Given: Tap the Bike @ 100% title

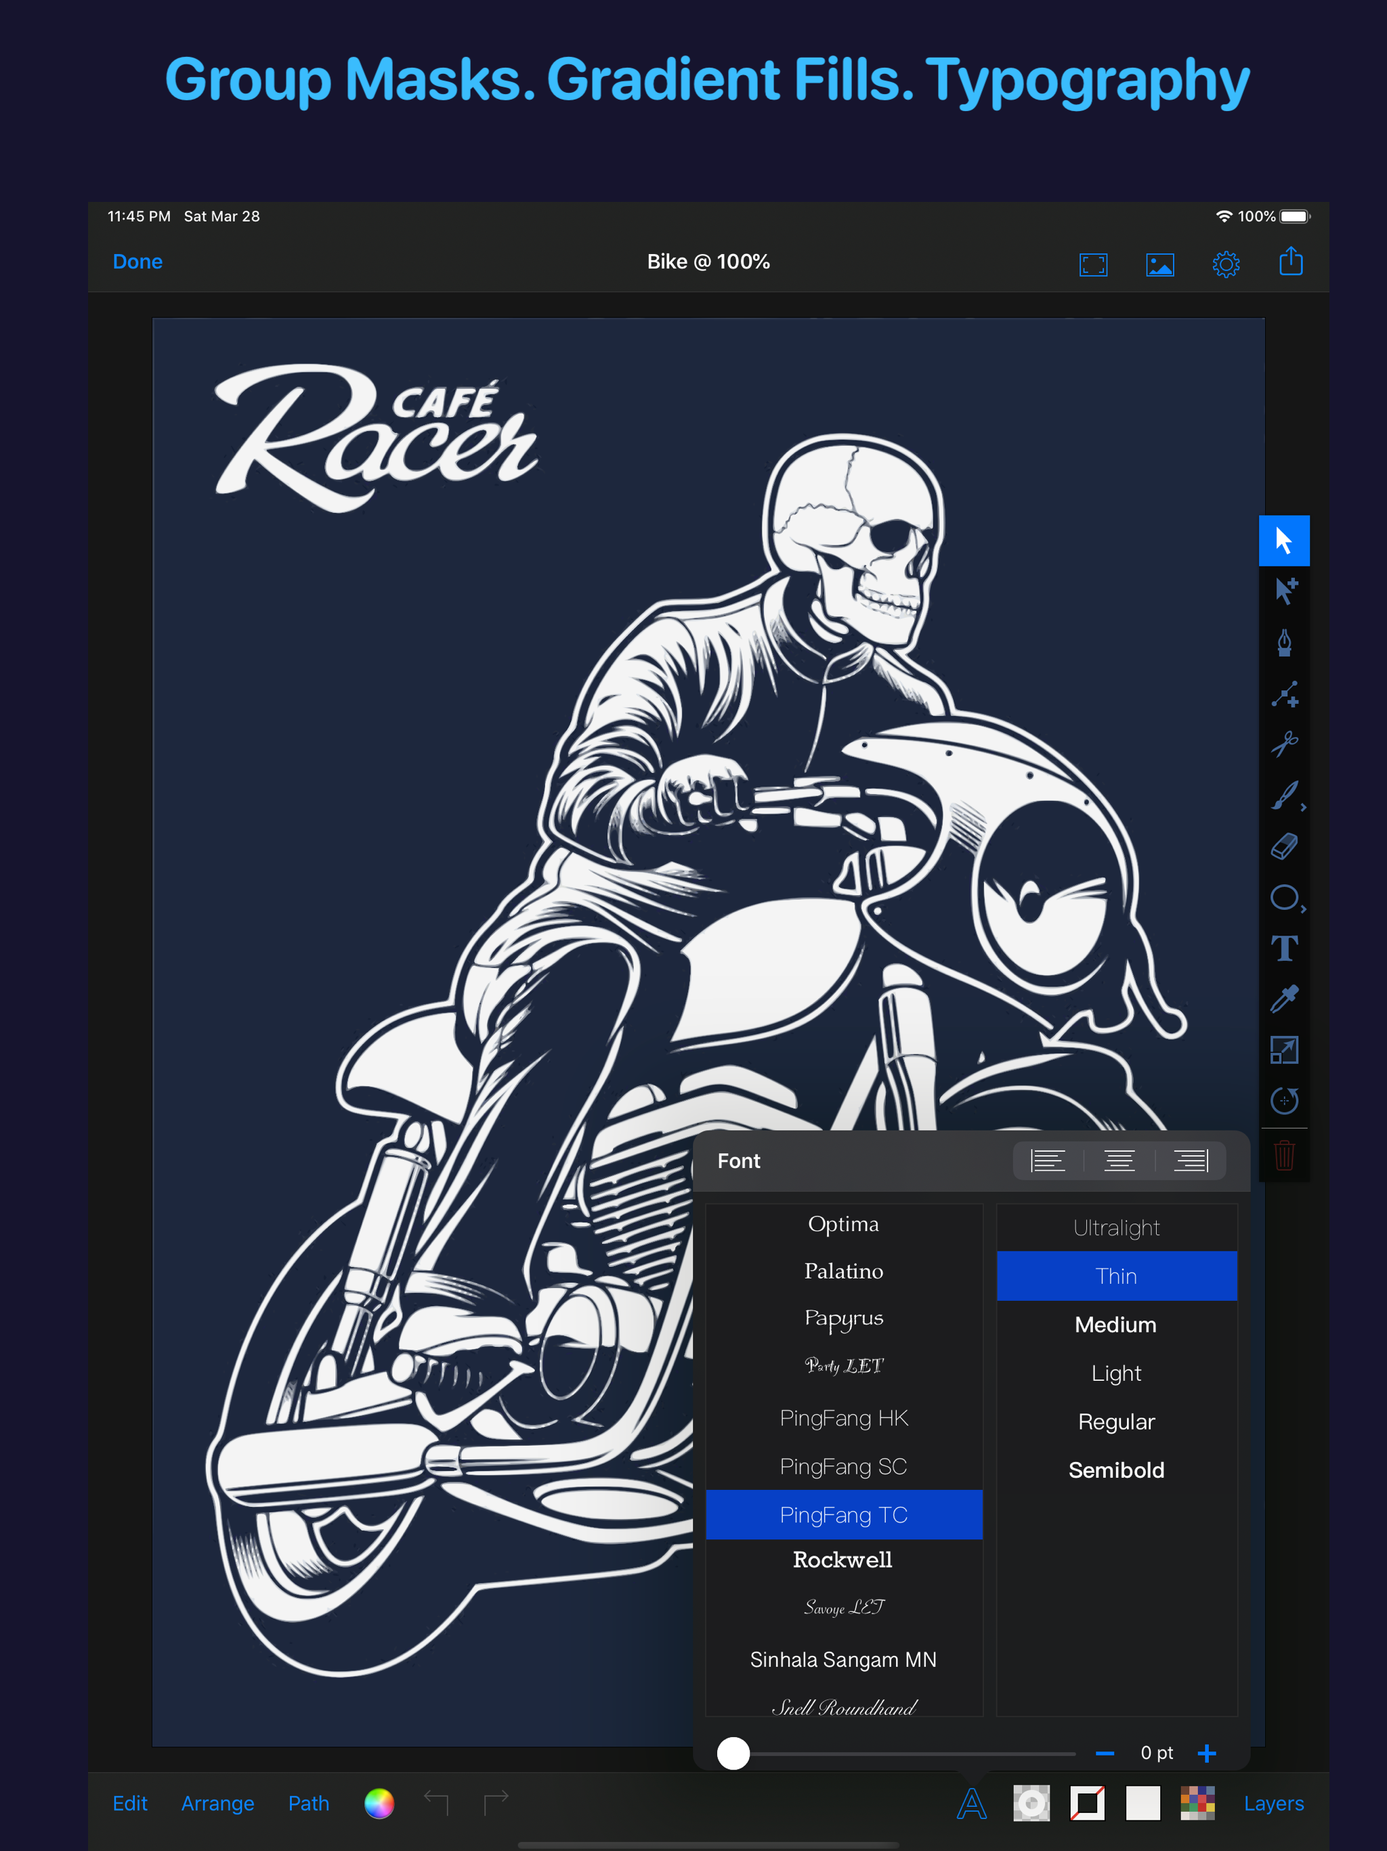Looking at the screenshot, I should tap(708, 262).
